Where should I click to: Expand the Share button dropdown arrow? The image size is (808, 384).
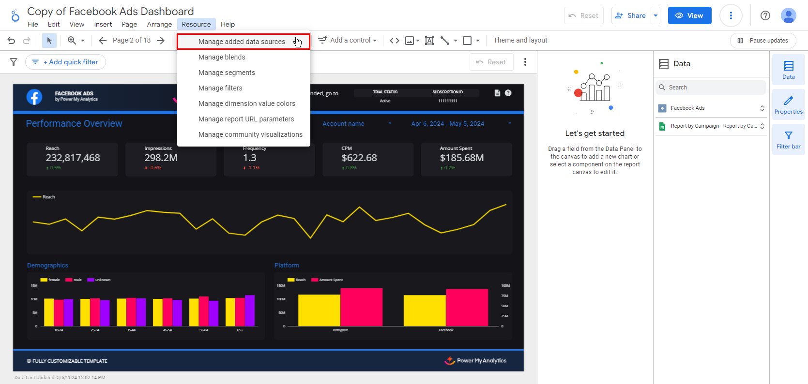tap(656, 15)
